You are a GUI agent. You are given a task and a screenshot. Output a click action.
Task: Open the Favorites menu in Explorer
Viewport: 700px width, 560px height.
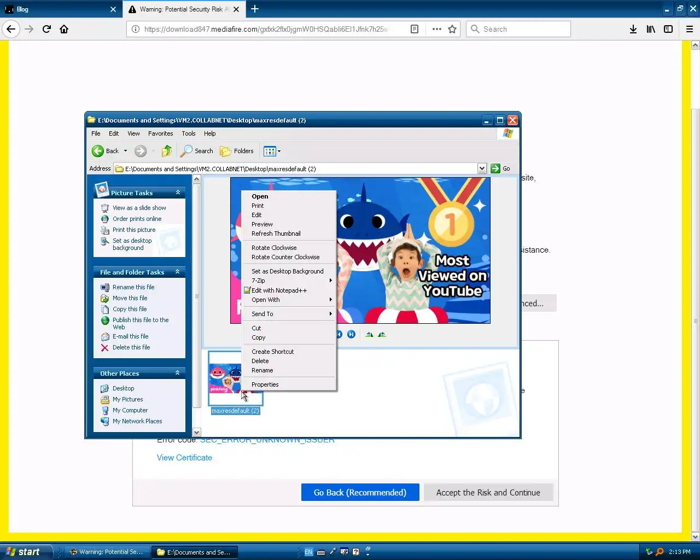(160, 133)
